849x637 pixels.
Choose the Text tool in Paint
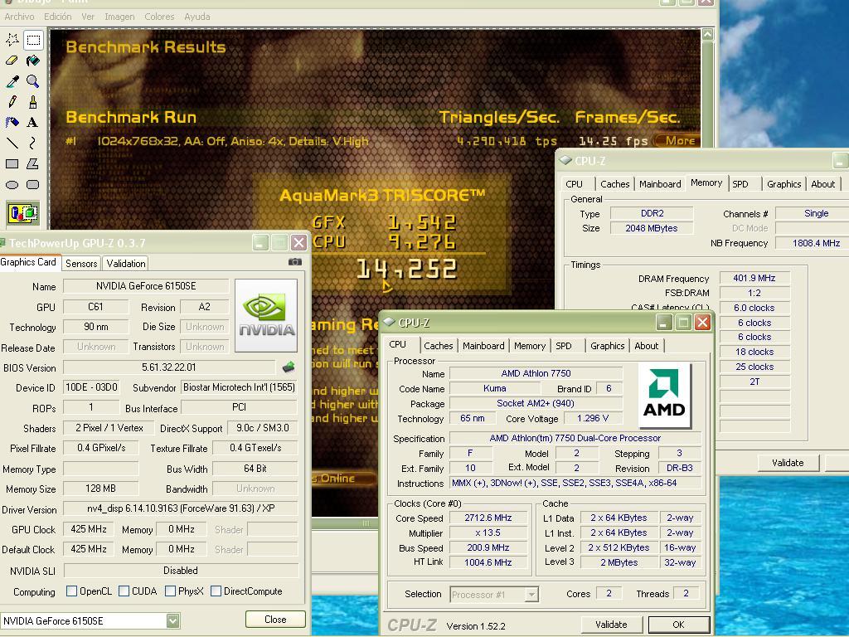[33, 123]
